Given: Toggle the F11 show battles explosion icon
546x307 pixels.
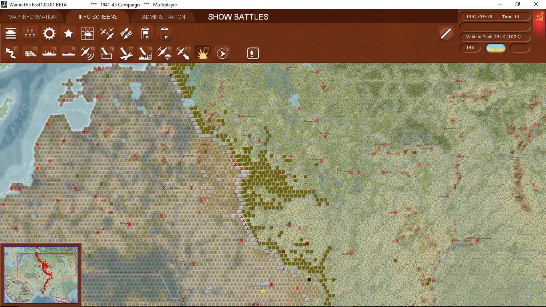Looking at the screenshot, I should 203,53.
